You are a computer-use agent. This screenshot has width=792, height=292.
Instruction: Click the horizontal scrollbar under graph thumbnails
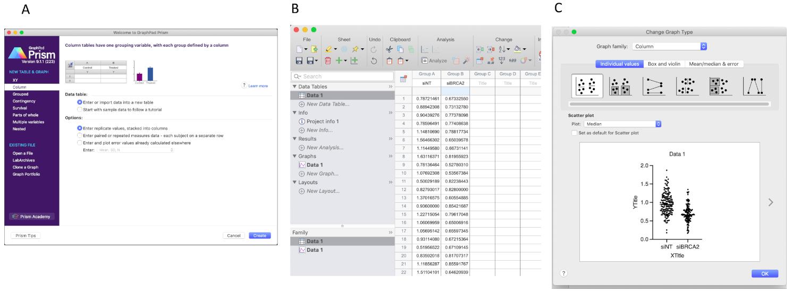tap(669, 104)
